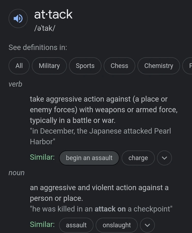Open the Chemistry definitions chip

158,66
